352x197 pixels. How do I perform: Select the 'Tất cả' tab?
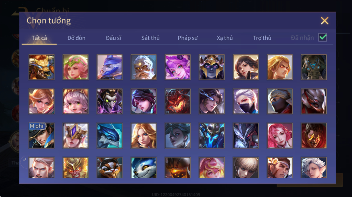click(x=39, y=38)
